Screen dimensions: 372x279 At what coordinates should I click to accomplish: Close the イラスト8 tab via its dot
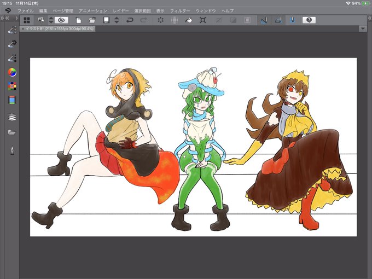click(23, 28)
